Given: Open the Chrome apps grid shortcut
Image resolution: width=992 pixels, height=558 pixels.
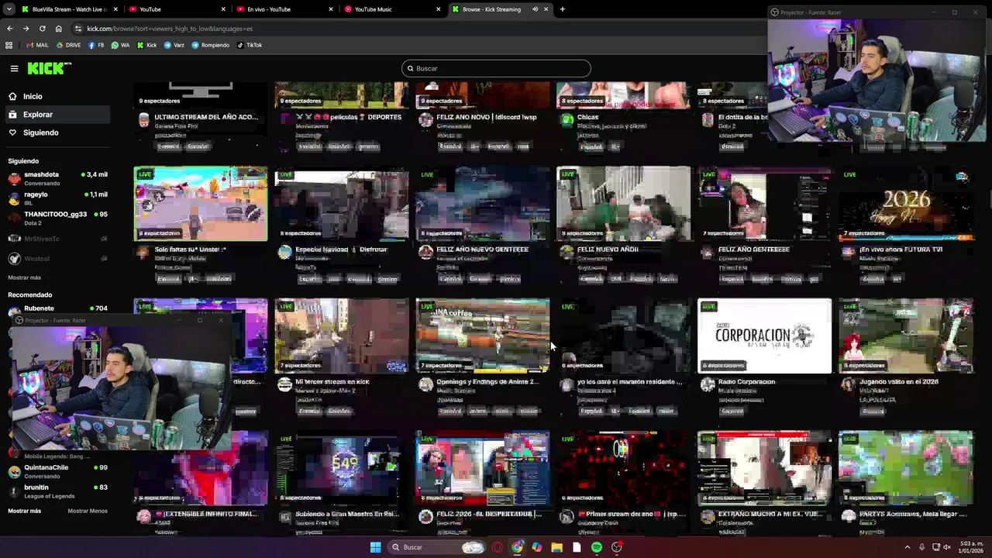Looking at the screenshot, I should (x=9, y=45).
